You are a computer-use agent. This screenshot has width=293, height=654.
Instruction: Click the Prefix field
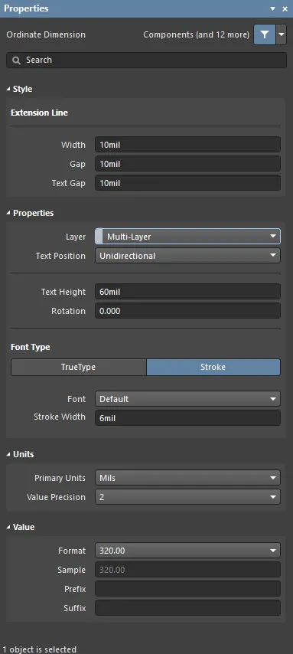[x=187, y=589]
